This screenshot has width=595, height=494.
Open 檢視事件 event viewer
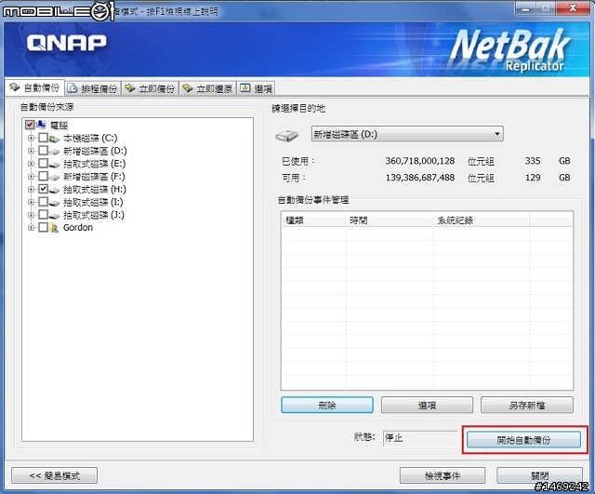point(443,475)
